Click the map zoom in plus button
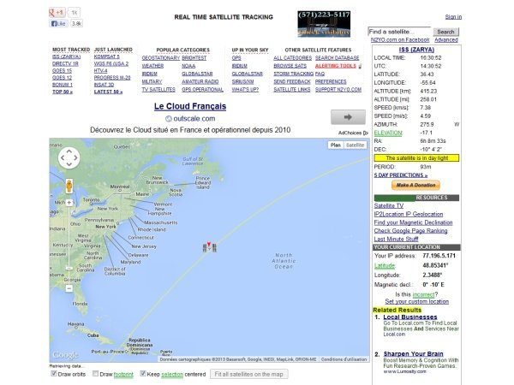 pos(69,203)
